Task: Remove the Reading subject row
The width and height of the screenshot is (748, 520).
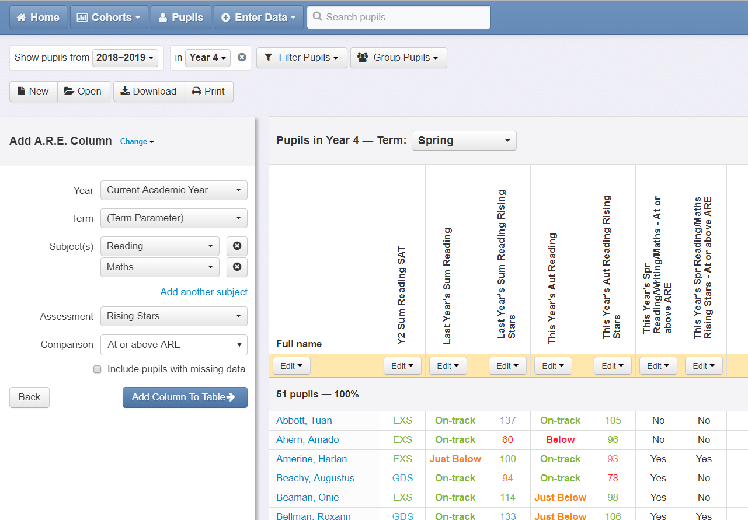Action: (237, 246)
